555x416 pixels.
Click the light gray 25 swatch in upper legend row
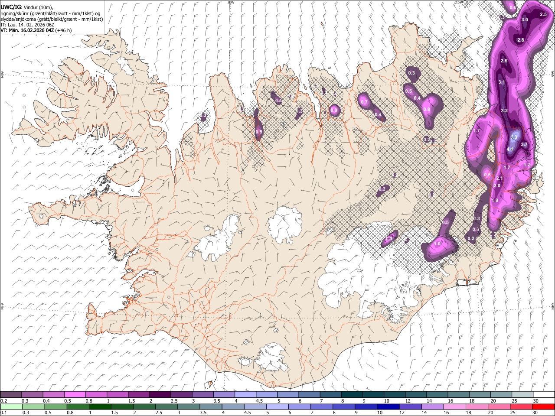coord(522,394)
